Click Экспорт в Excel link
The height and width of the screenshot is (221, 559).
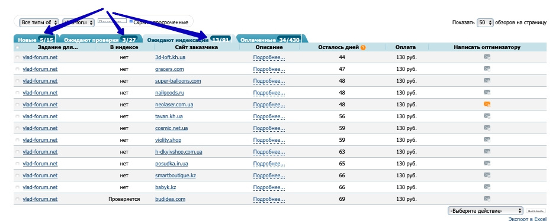[527, 219]
